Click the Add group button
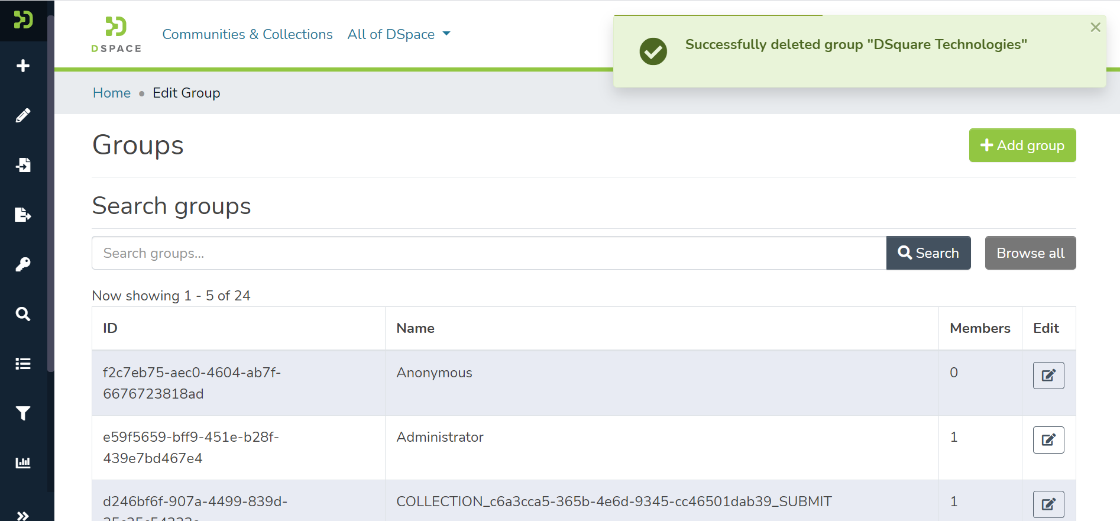Screen dimensions: 1120x521 (x=1022, y=145)
